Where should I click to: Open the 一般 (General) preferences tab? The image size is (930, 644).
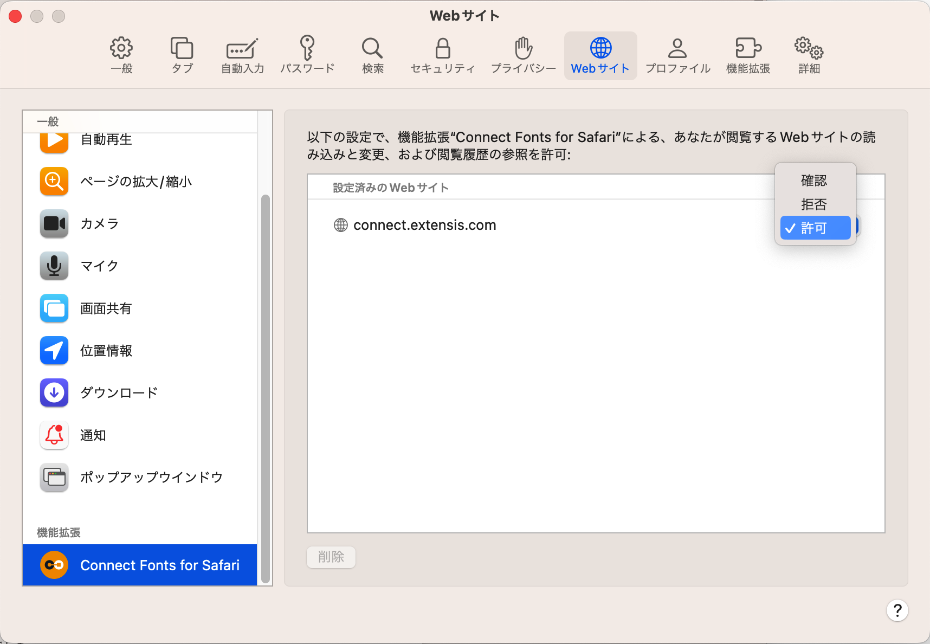(121, 55)
